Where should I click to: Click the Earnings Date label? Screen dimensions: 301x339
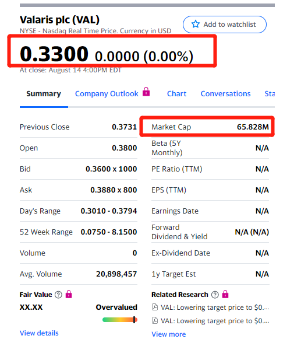[x=175, y=211]
